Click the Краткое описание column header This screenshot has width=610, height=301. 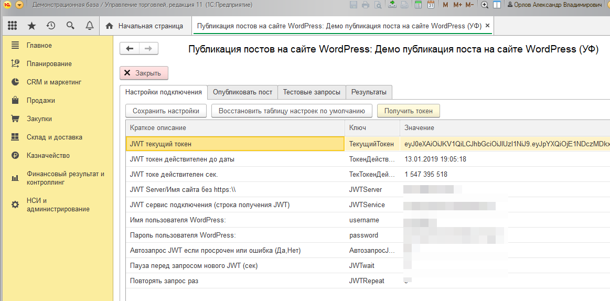pyautogui.click(x=236, y=127)
